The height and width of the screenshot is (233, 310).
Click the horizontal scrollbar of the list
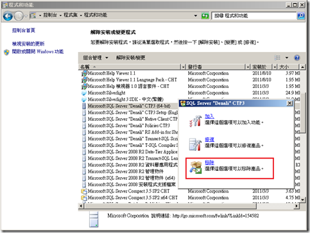[170, 206]
